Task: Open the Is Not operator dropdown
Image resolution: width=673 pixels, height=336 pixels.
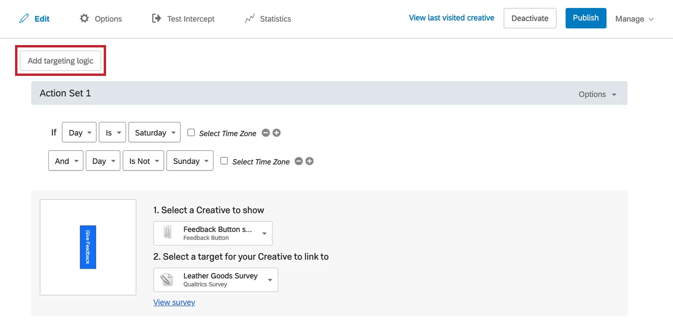Action: pos(143,161)
